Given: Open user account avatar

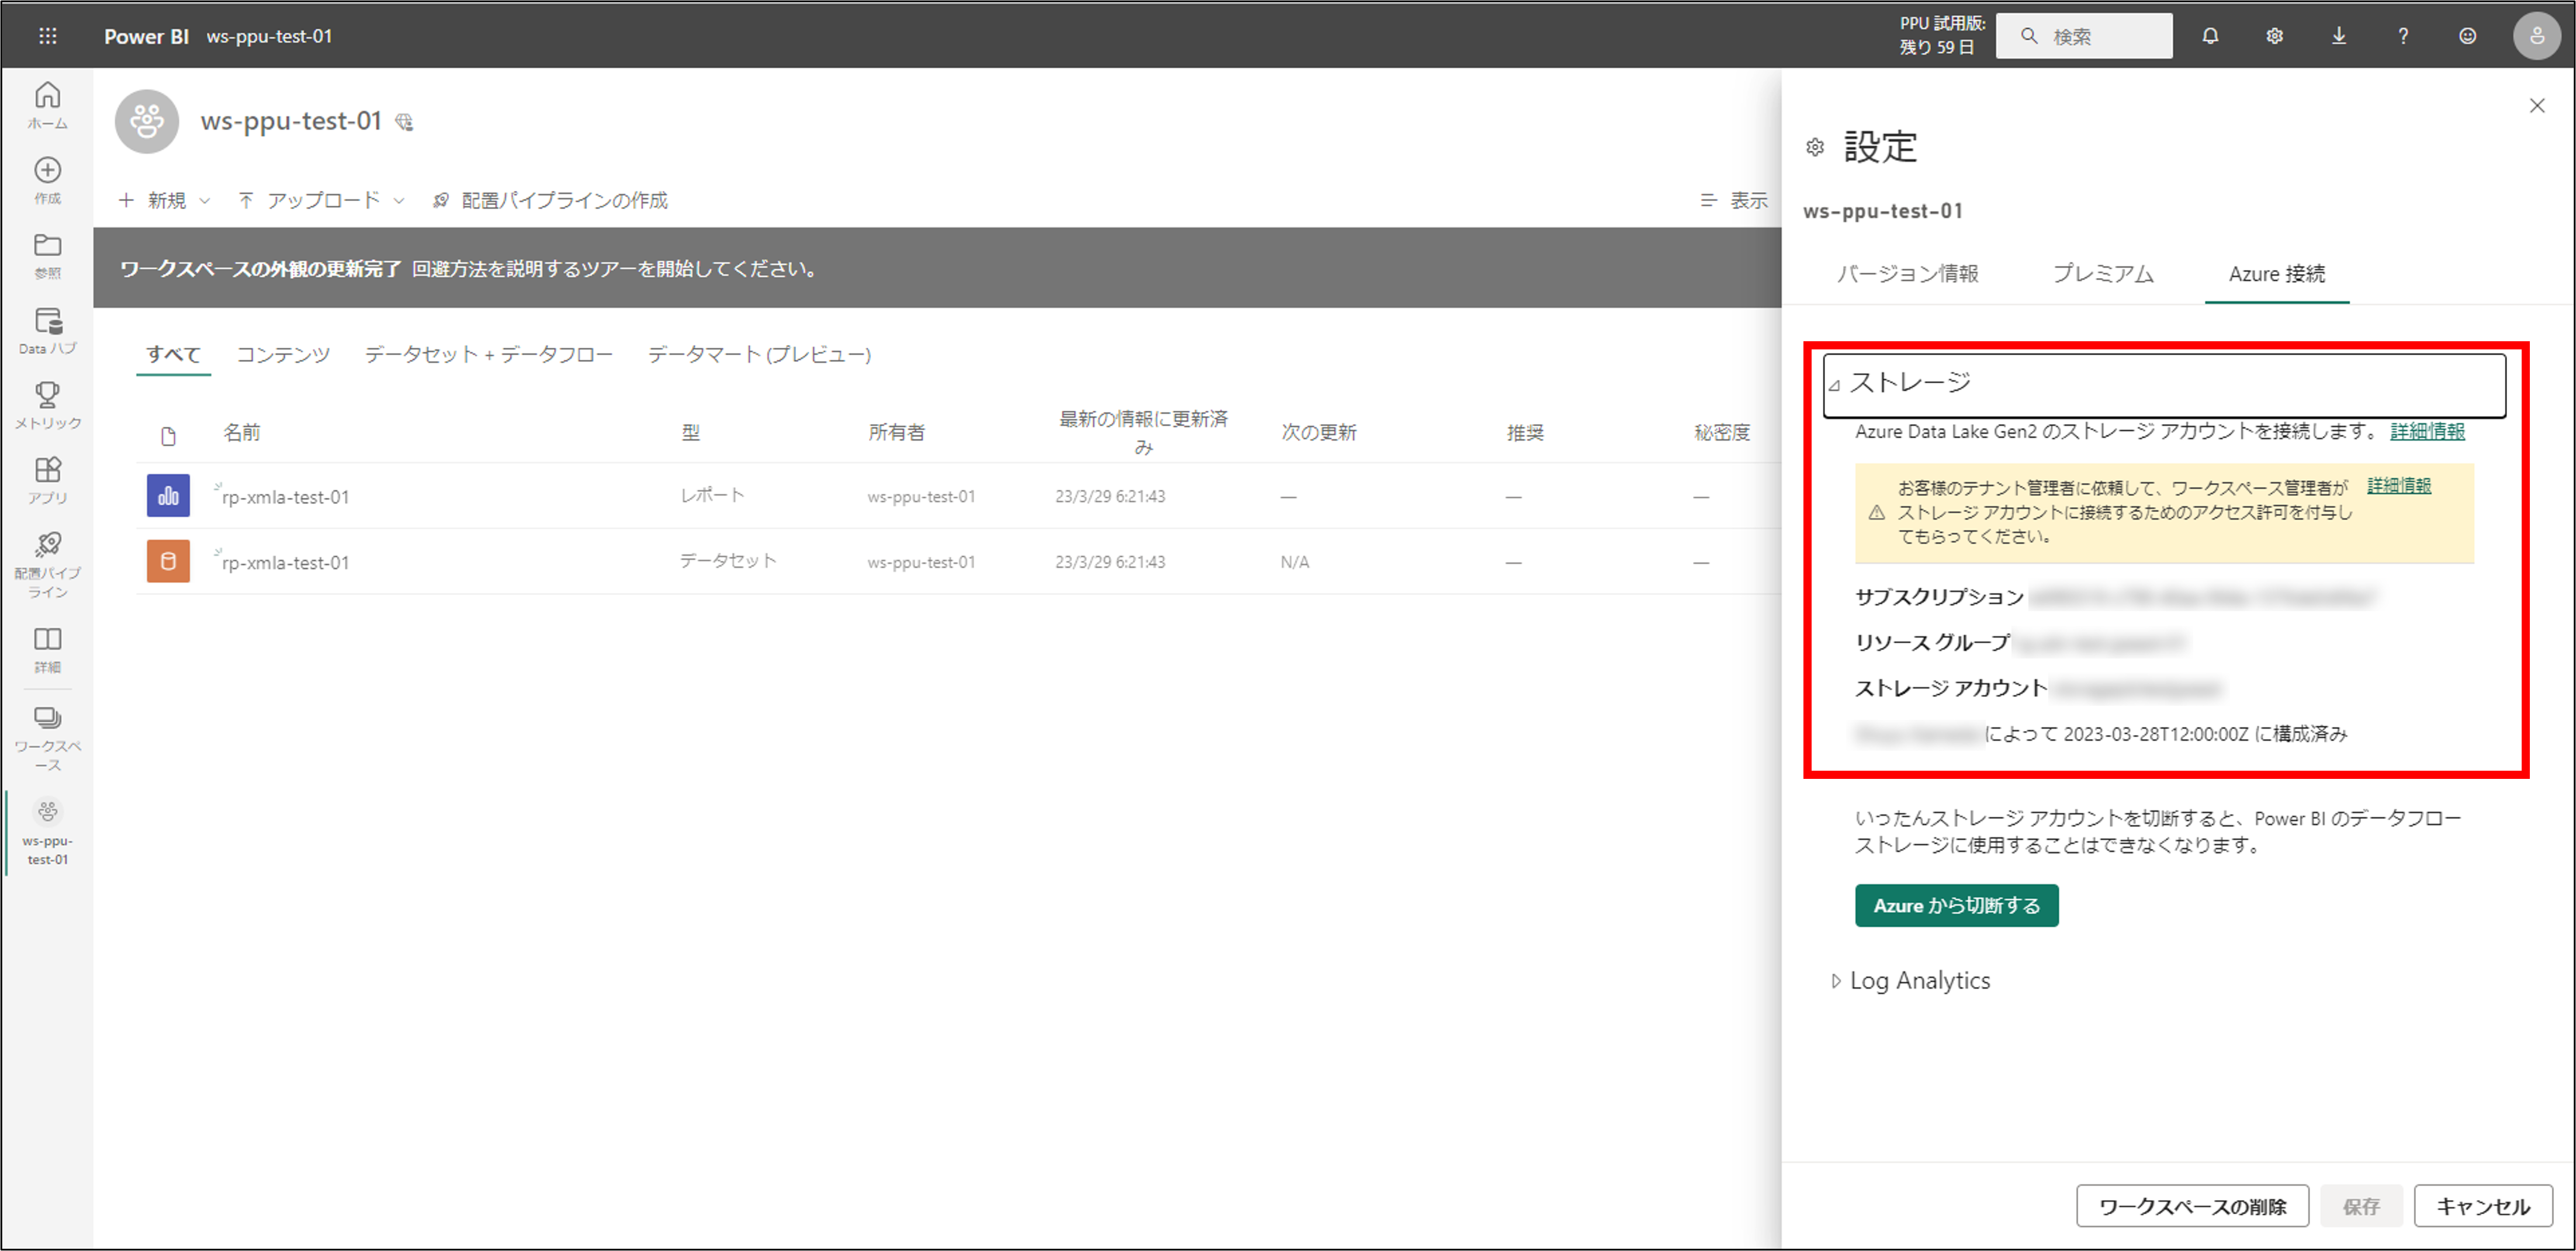Looking at the screenshot, I should click(x=2537, y=36).
